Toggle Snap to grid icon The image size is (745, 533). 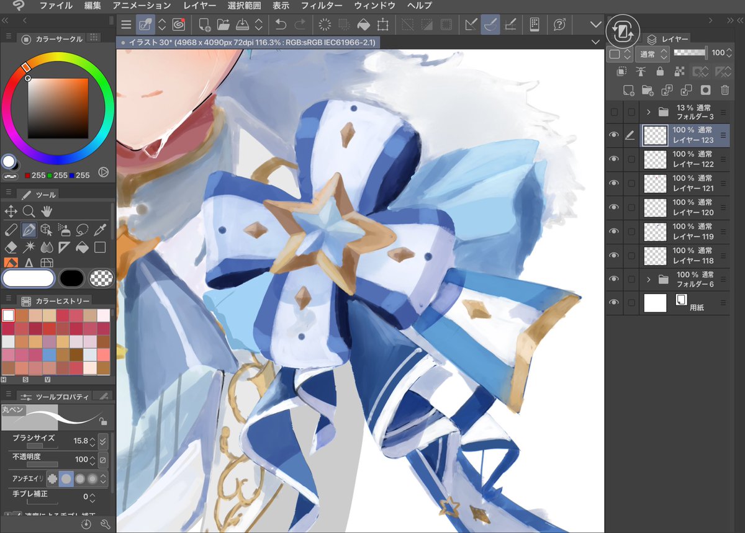tap(510, 24)
